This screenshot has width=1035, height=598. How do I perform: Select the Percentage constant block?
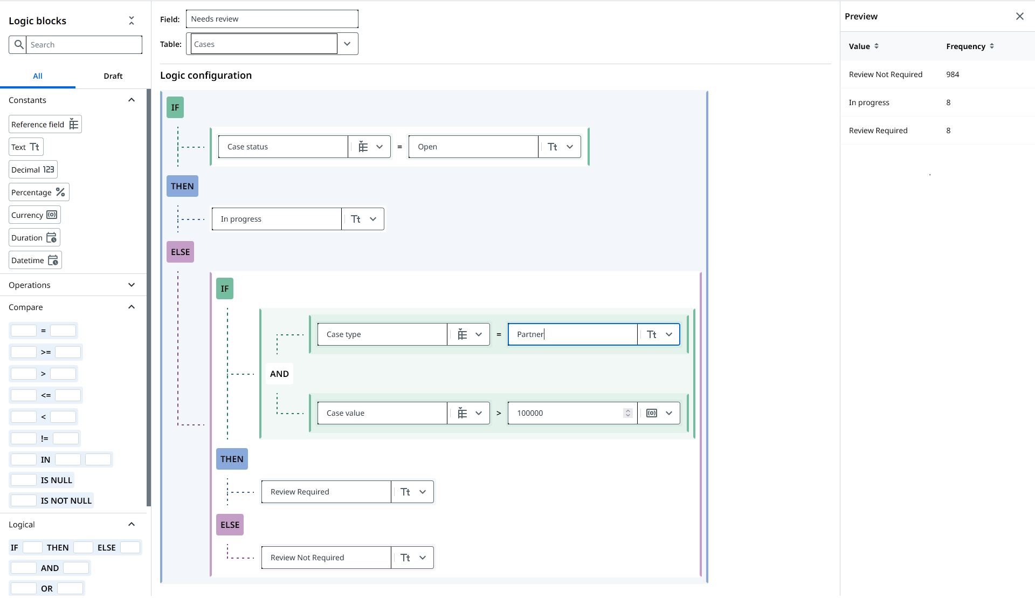[x=38, y=191]
